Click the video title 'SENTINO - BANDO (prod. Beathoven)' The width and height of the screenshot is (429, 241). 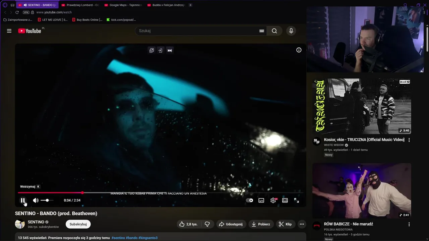point(56,214)
